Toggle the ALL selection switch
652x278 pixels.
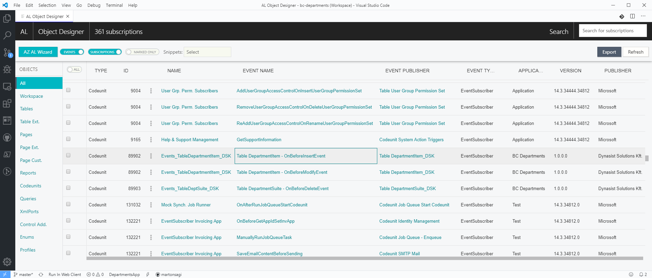(x=74, y=70)
